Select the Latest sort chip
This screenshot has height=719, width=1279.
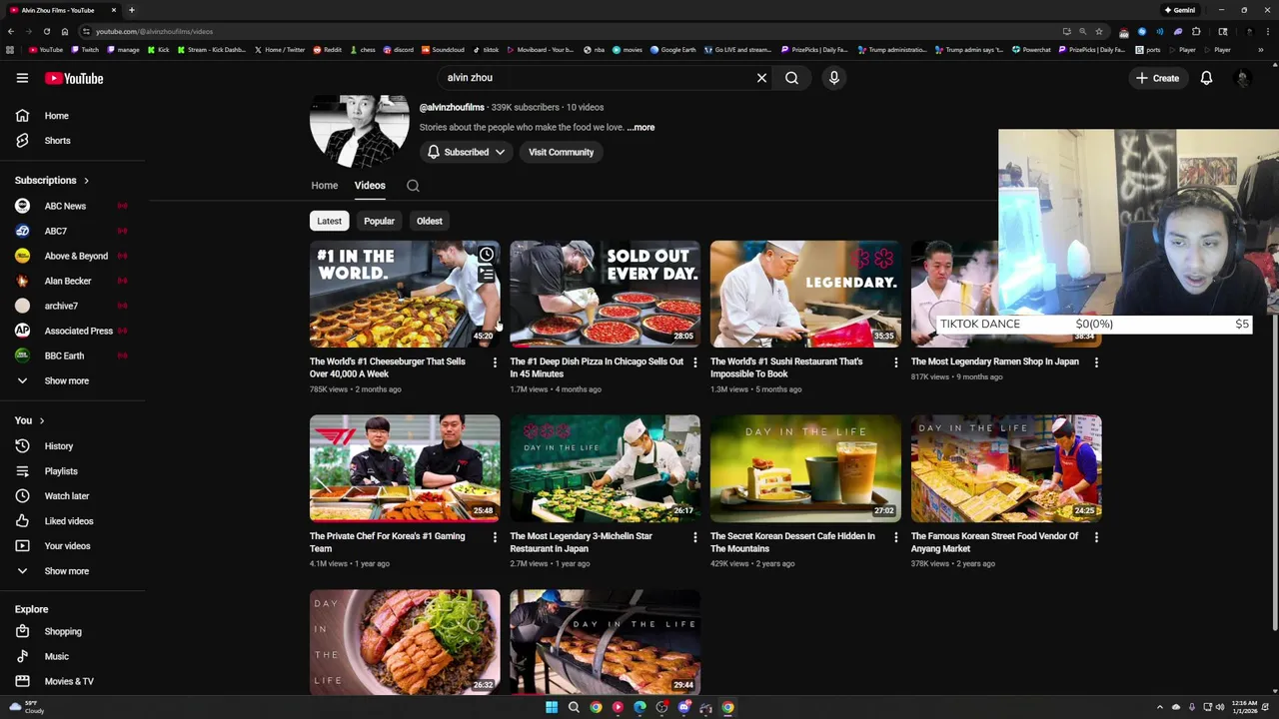329,221
